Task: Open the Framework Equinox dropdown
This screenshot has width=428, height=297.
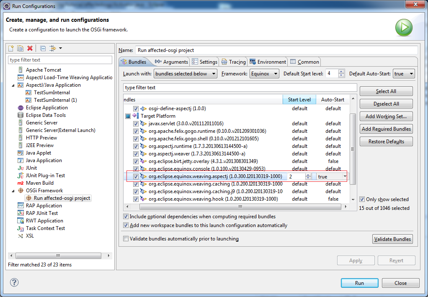Action: 264,74
